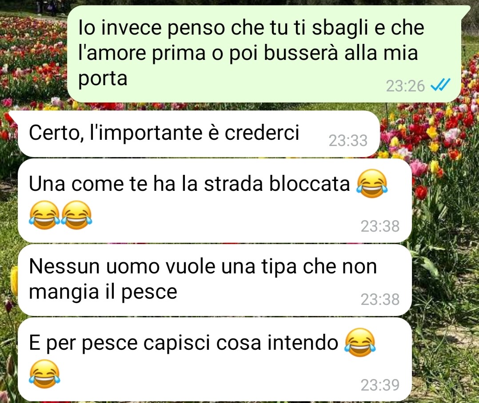
Task: Tap the 23:39 timestamp
Action: 380,385
